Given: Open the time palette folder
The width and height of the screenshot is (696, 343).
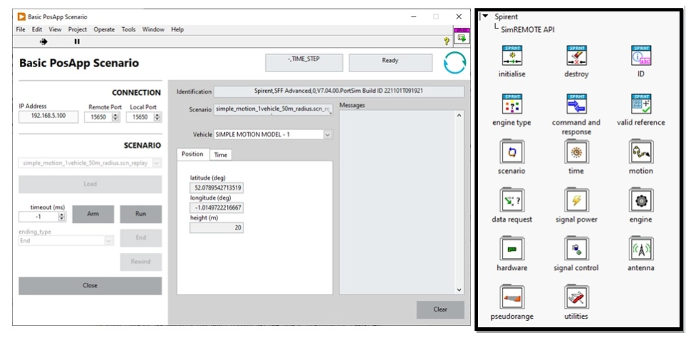Looking at the screenshot, I should 577,151.
